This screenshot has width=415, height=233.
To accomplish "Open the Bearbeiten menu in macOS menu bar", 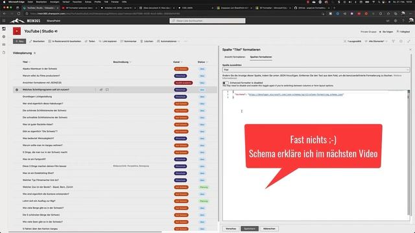I will [x=41, y=2].
